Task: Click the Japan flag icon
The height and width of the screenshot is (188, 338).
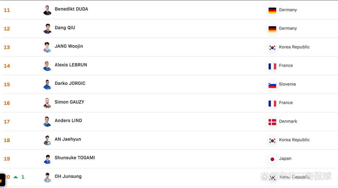Action: [272, 159]
